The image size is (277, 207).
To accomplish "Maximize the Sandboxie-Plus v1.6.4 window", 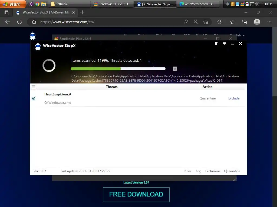I will tap(218, 38).
